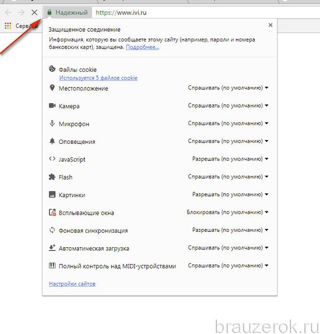Image resolution: width=320 pixels, height=334 pixels.
Task: Stop page loading with the X button
Action: click(34, 12)
